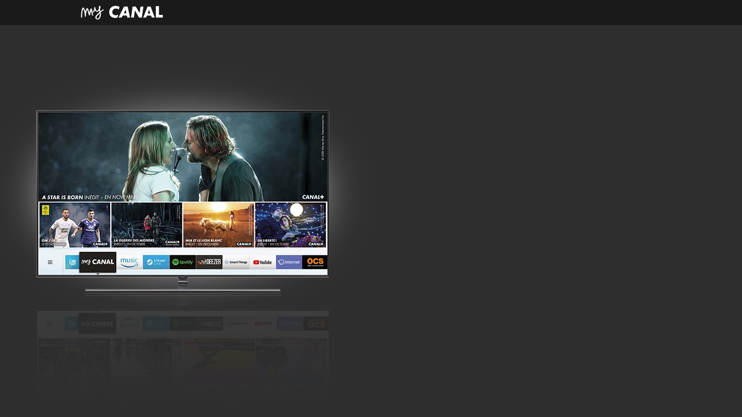
Task: Click the CANAL+ logo on the main banner
Action: [313, 197]
